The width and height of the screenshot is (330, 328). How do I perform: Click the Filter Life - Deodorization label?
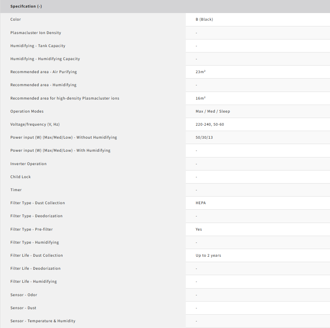tap(35, 269)
